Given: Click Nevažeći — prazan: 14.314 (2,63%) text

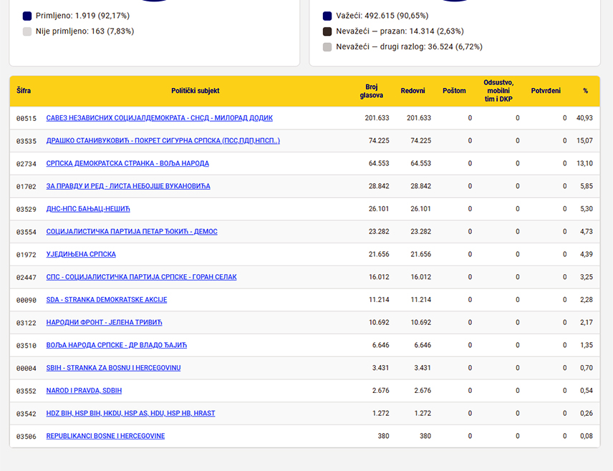Looking at the screenshot, I should [400, 31].
